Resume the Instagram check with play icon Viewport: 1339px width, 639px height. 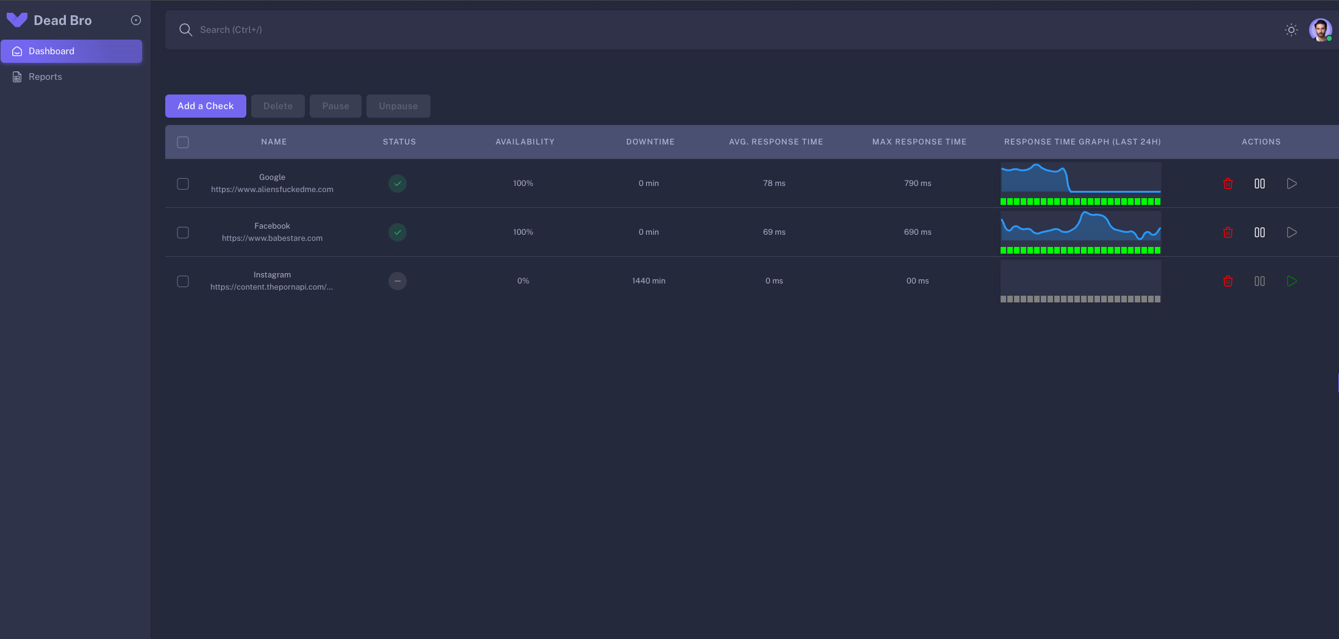(x=1291, y=281)
